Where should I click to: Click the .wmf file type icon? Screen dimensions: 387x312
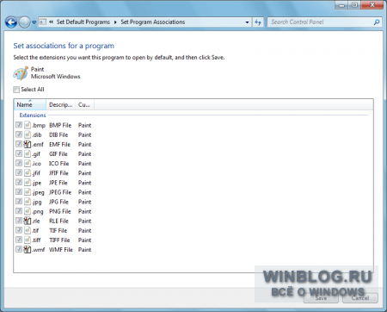point(28,249)
